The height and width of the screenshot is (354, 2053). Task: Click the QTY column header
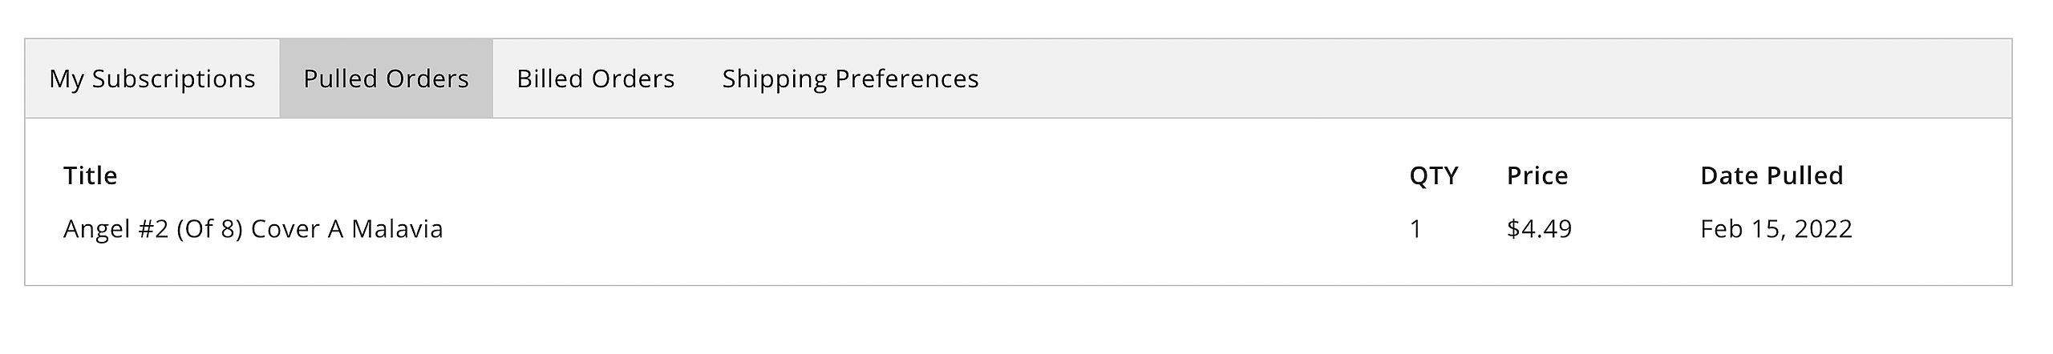pyautogui.click(x=1433, y=175)
